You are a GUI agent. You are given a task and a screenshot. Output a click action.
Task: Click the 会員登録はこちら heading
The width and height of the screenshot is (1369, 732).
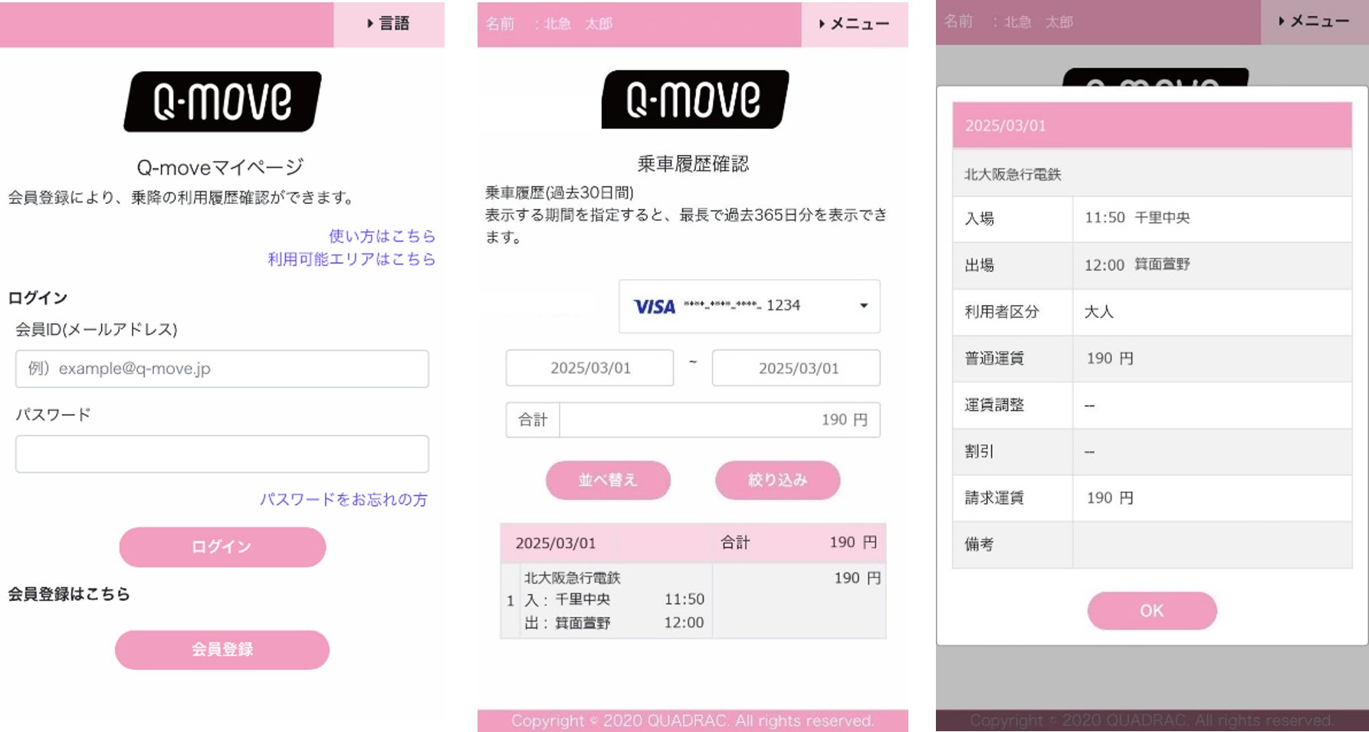69,594
